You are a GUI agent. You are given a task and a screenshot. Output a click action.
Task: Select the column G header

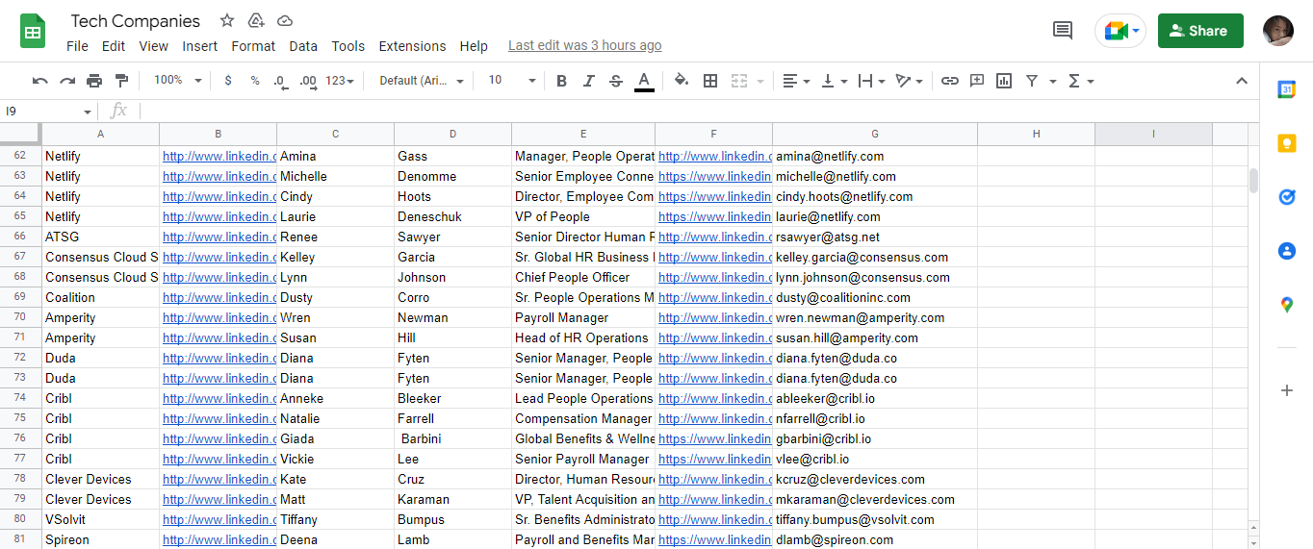point(875,134)
